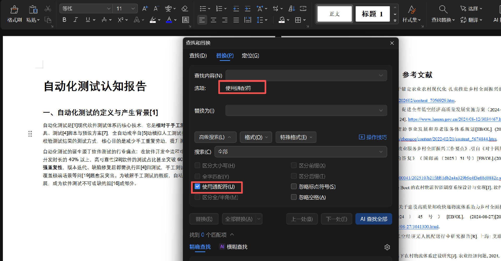
Task: Select the 模糊查找 tab
Action: coord(234,247)
